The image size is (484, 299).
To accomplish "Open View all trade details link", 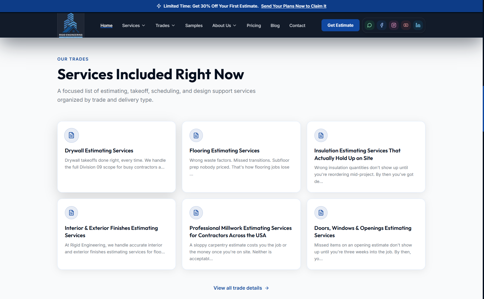I will pyautogui.click(x=241, y=288).
